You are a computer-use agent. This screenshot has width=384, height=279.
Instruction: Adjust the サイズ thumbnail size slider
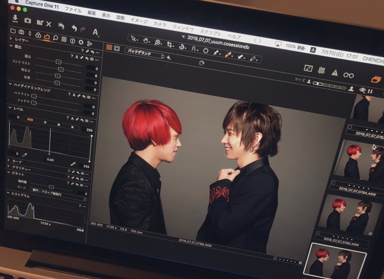coord(329,85)
